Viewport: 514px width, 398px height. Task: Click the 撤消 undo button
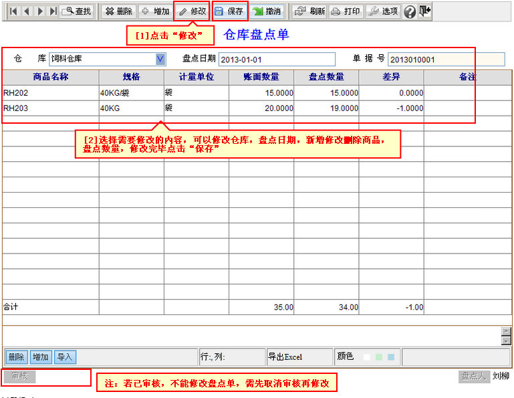click(267, 11)
